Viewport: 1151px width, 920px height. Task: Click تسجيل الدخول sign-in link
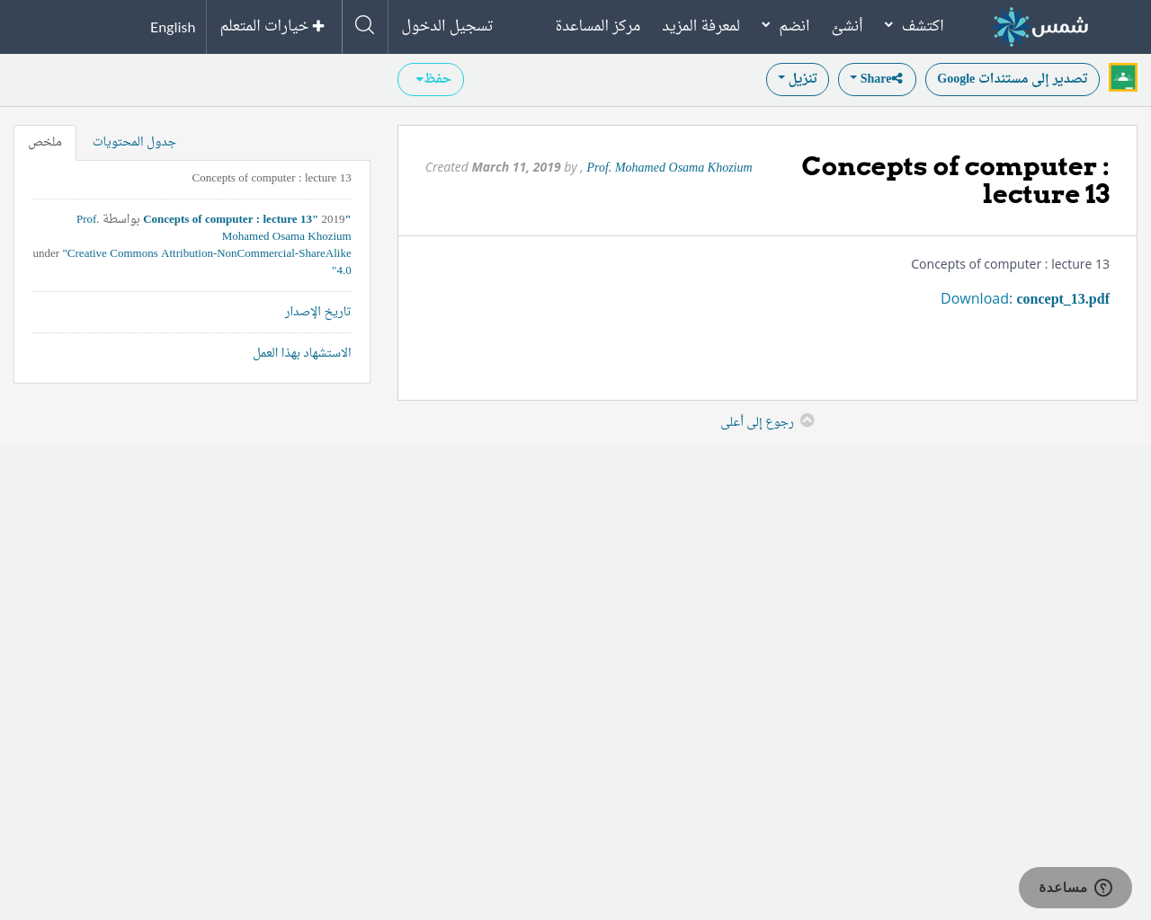pyautogui.click(x=447, y=26)
